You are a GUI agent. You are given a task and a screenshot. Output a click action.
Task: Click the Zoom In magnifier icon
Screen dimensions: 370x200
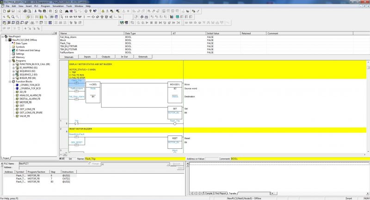[x=7, y=17]
